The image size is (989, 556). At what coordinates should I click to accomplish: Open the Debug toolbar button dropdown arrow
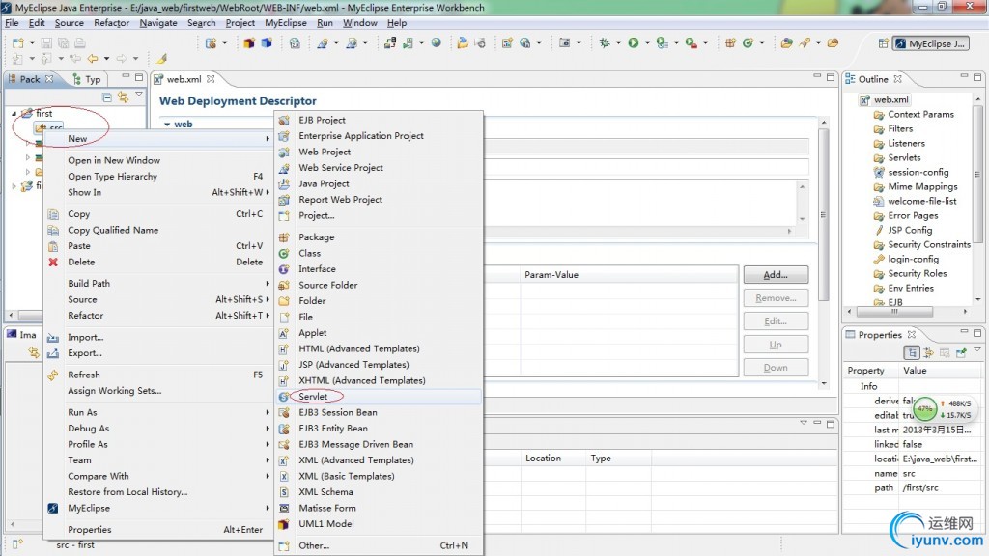pos(618,42)
